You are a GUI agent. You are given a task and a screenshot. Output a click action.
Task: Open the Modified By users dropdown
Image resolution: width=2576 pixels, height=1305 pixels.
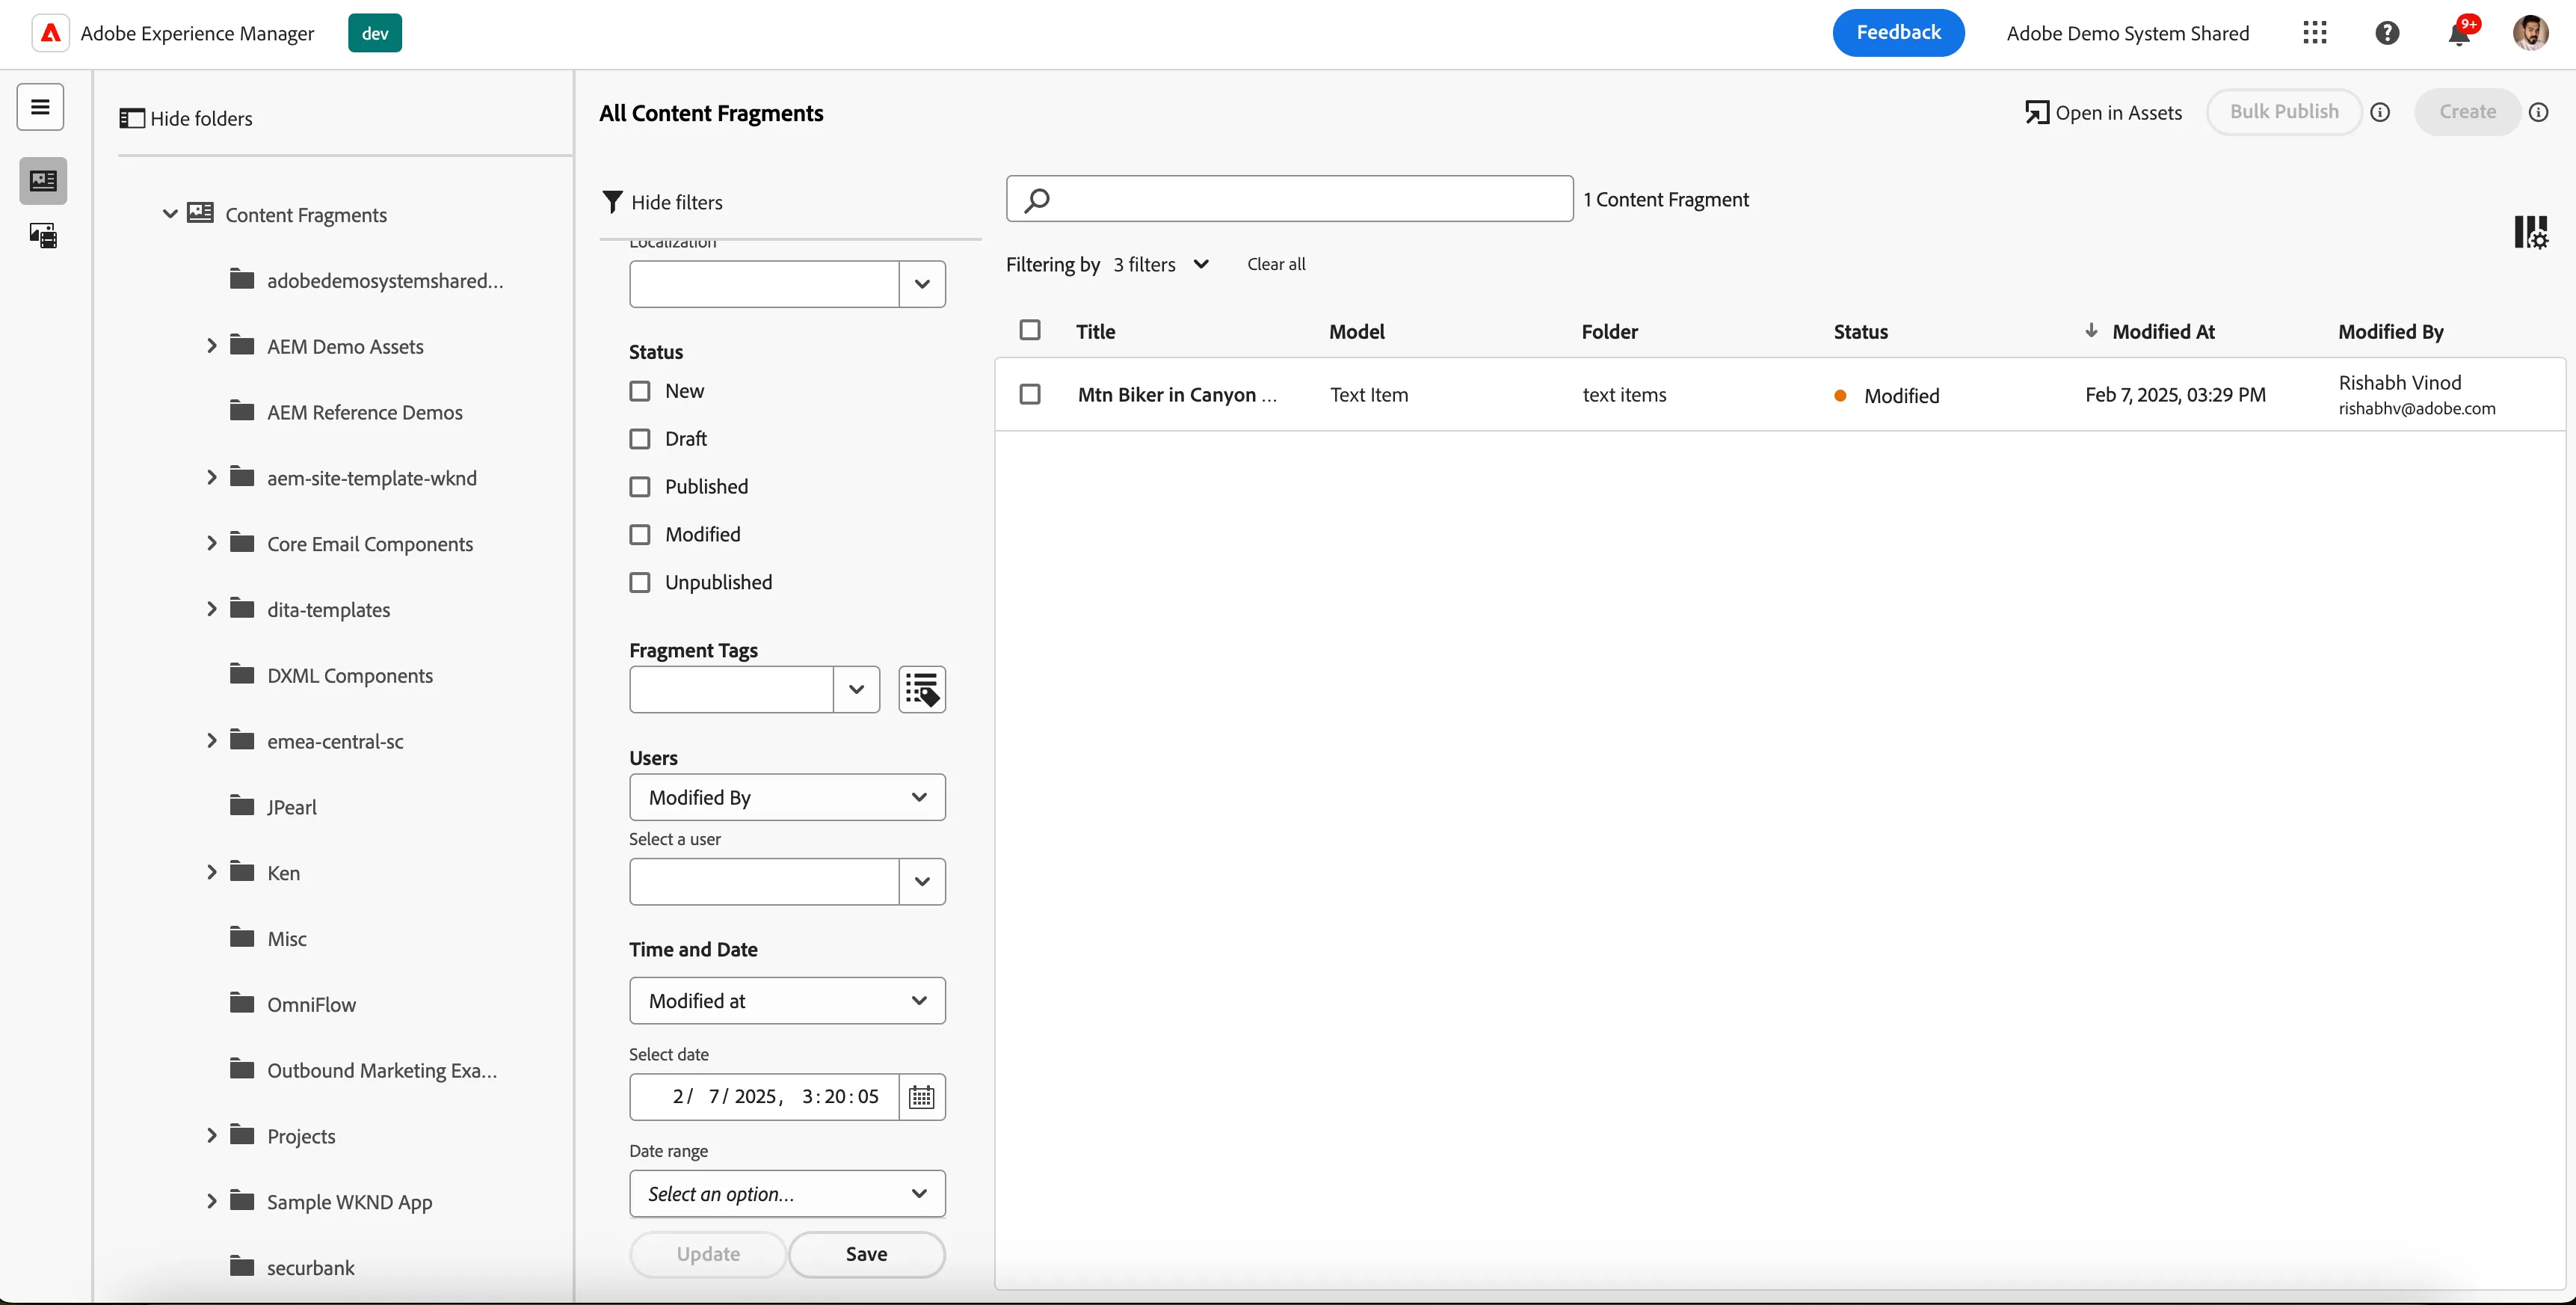click(787, 798)
